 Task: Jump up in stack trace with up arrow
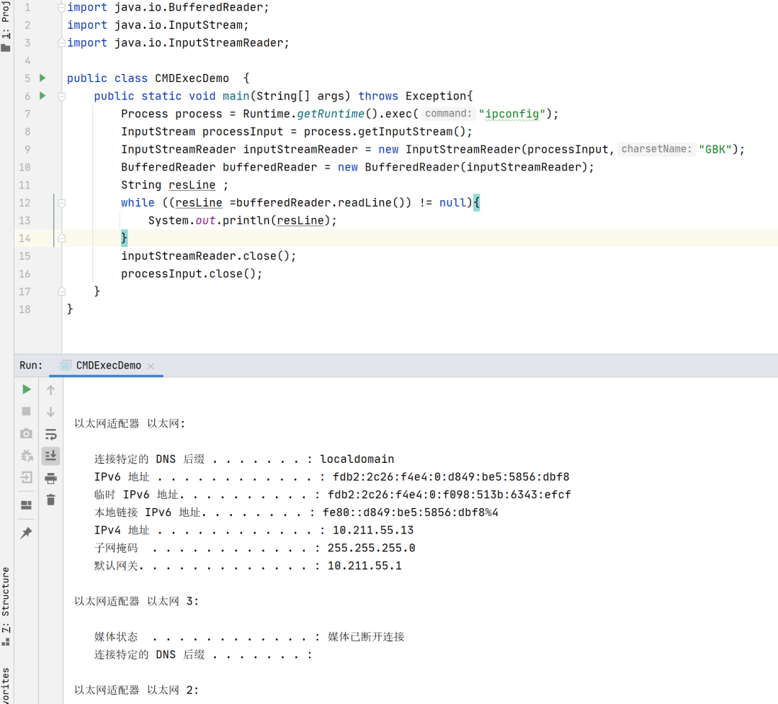click(50, 389)
